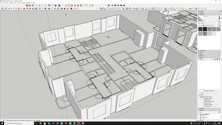Screen dimensions: 222x125
Task: Open Model Info from the toolbar
Action: pyautogui.click(x=59, y=6)
